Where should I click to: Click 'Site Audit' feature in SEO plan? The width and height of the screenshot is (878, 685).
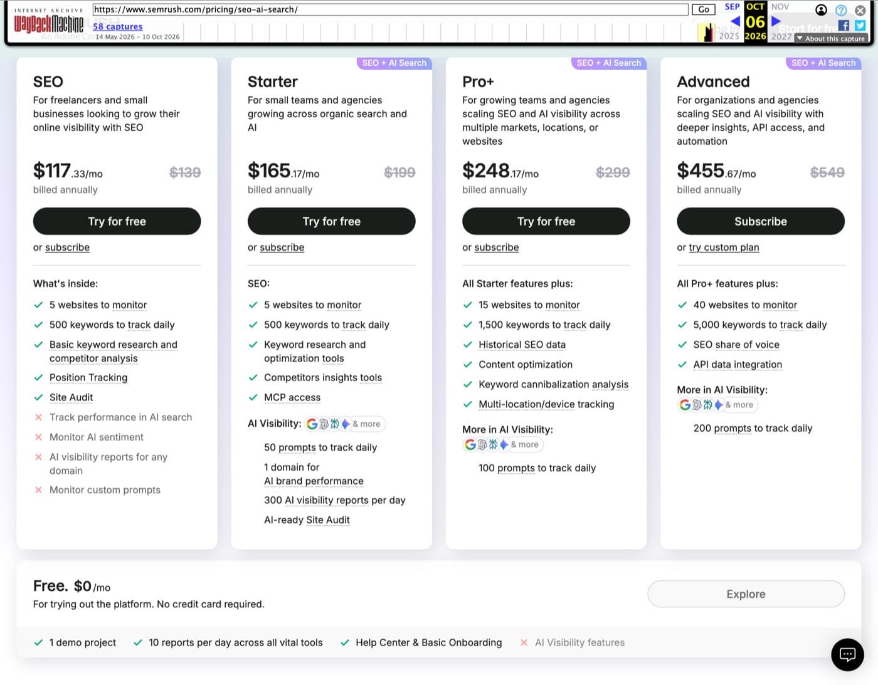71,397
